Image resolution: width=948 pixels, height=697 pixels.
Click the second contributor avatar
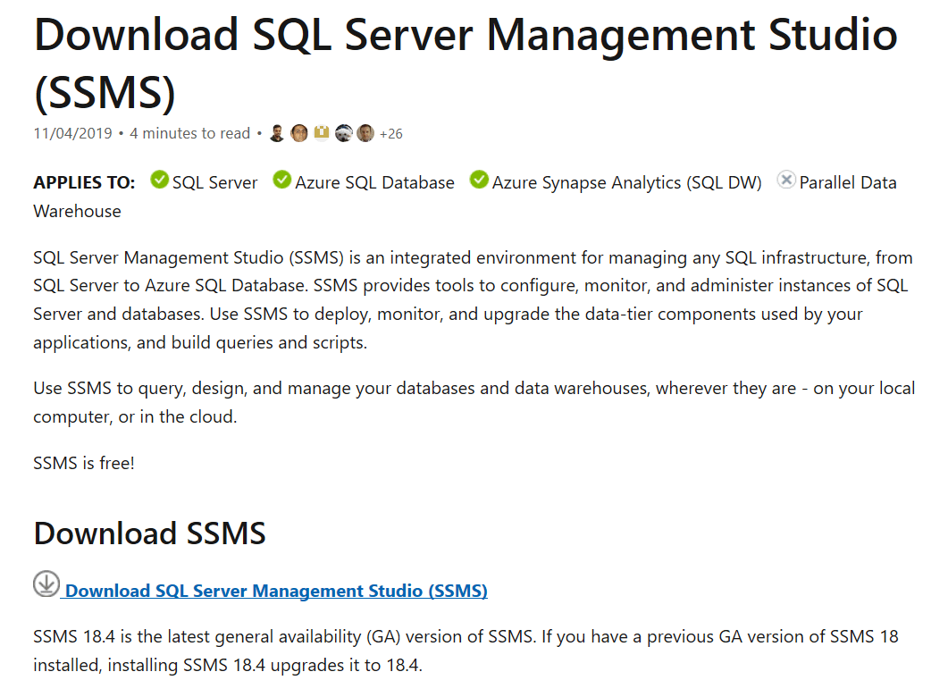[299, 133]
